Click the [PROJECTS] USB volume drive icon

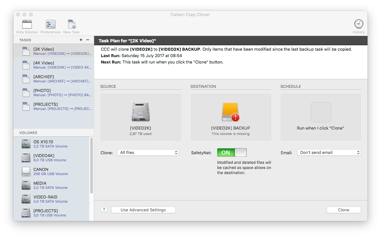coord(26,213)
